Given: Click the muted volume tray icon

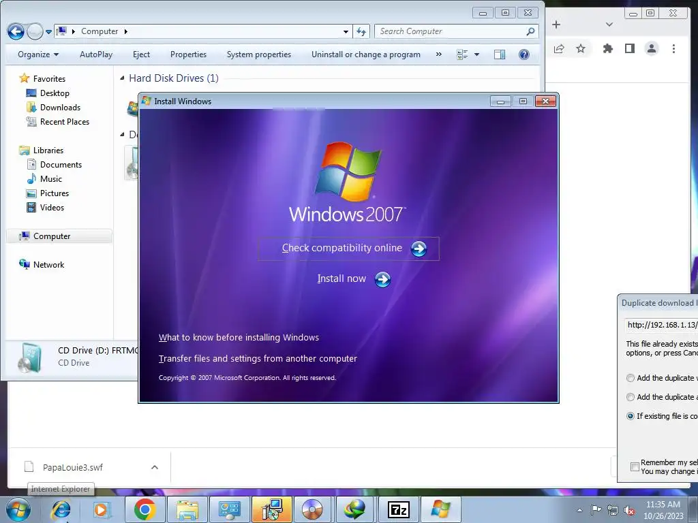Looking at the screenshot, I should [629, 510].
